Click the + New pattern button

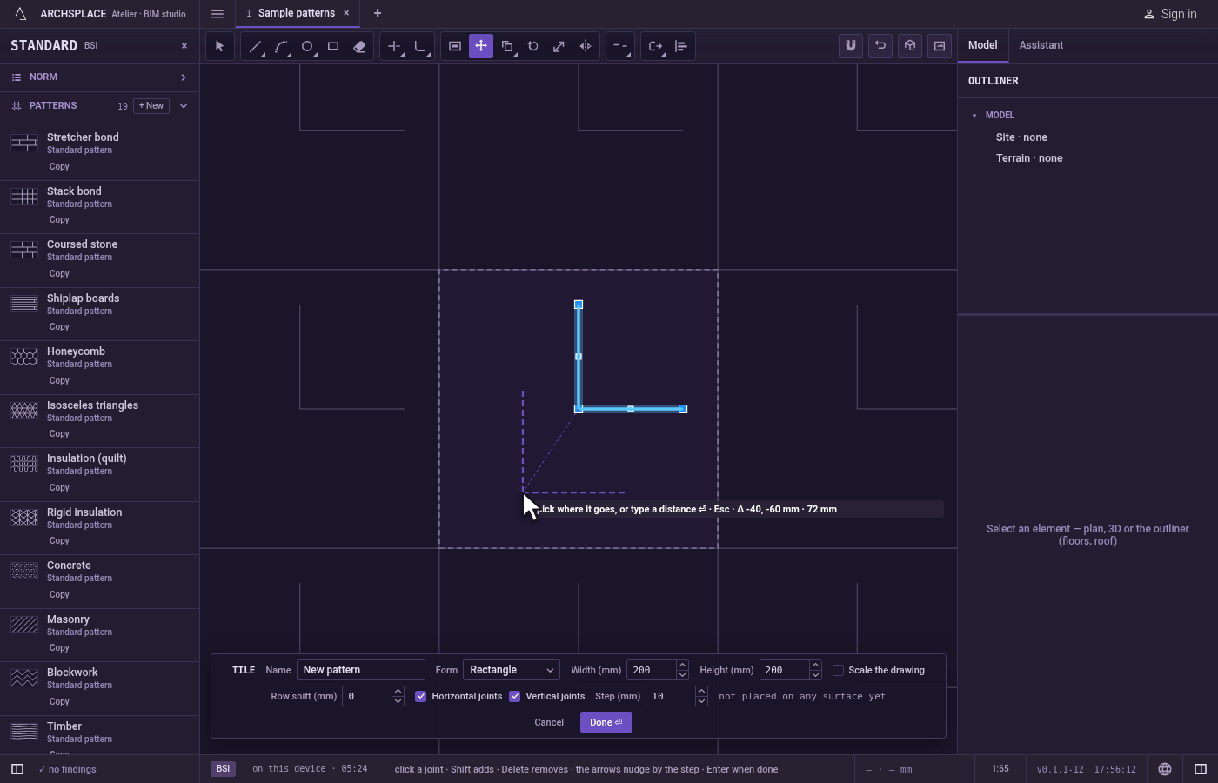[151, 106]
